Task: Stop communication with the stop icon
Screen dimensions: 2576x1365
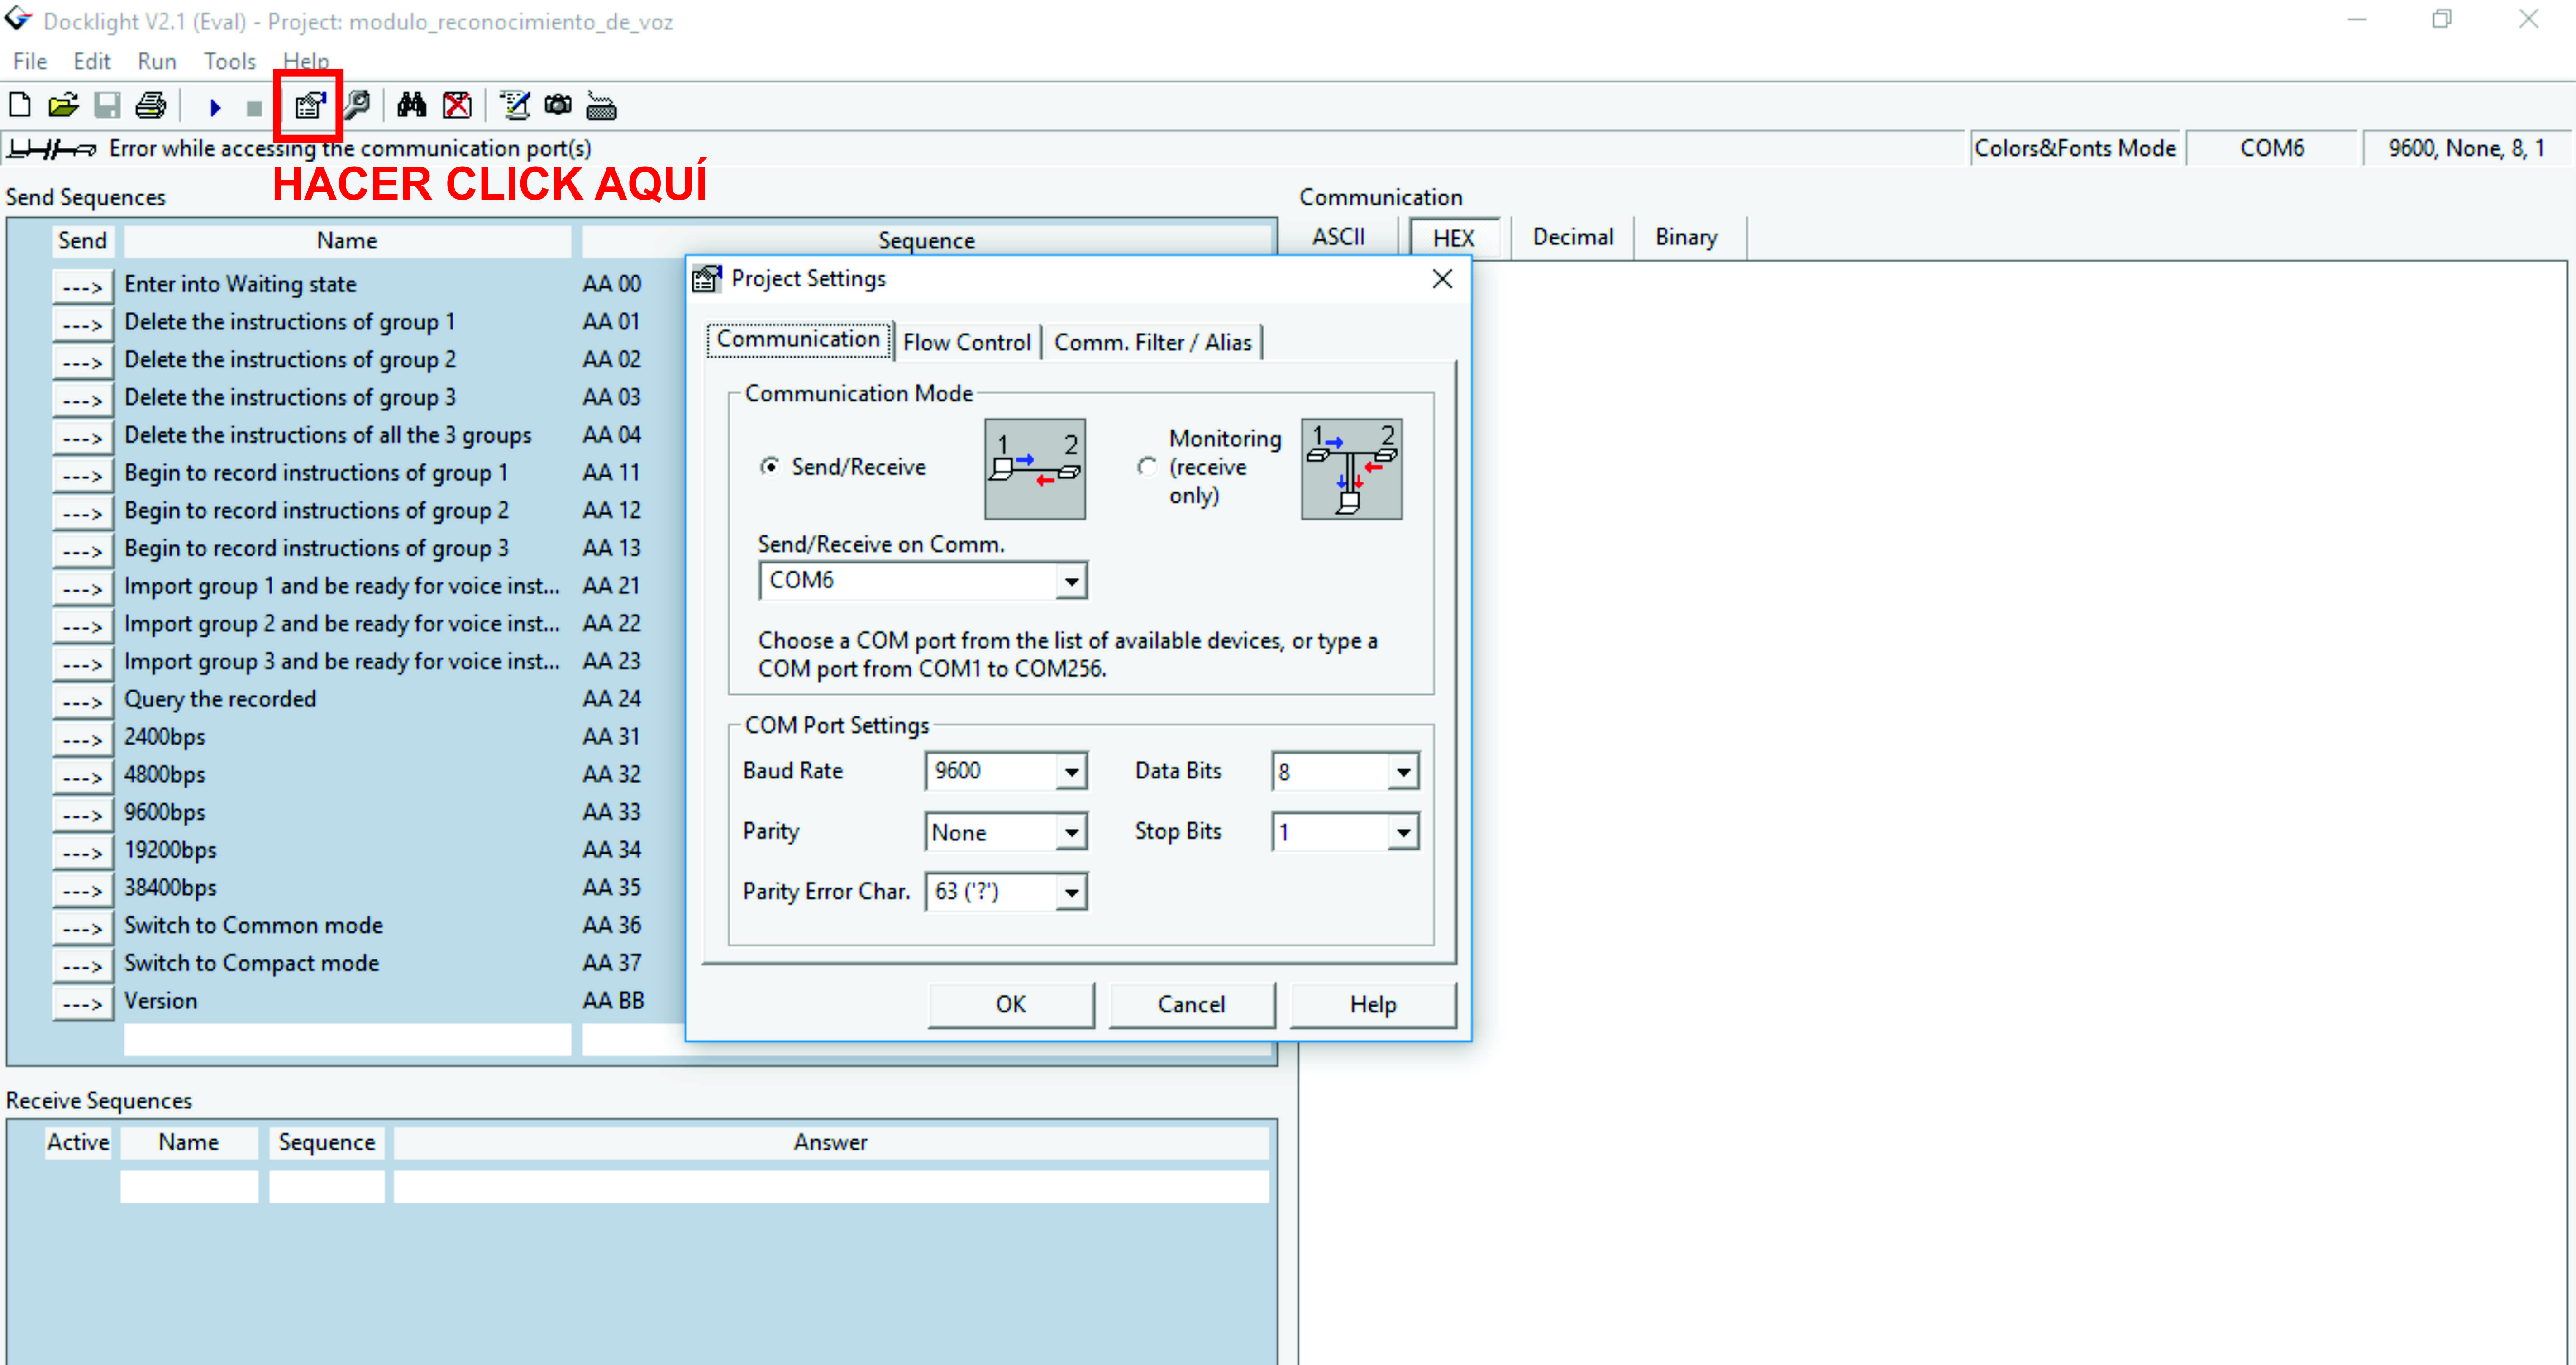Action: pyautogui.click(x=254, y=108)
